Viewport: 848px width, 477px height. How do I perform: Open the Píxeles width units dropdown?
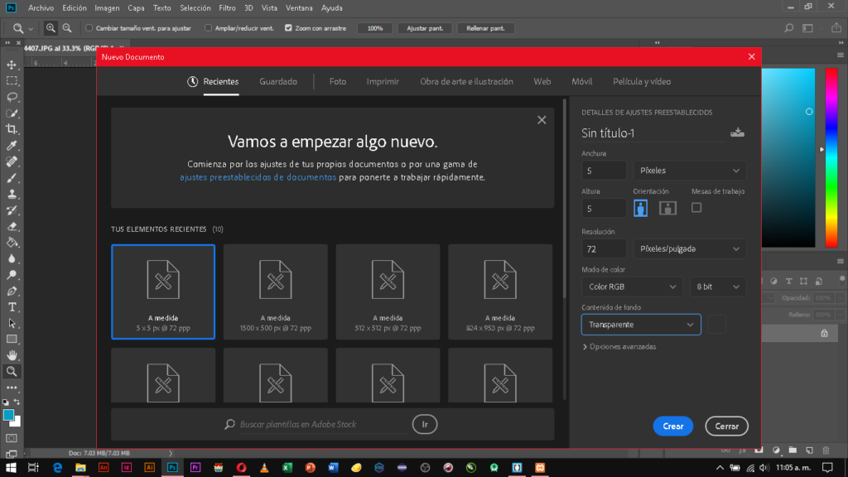(x=690, y=171)
